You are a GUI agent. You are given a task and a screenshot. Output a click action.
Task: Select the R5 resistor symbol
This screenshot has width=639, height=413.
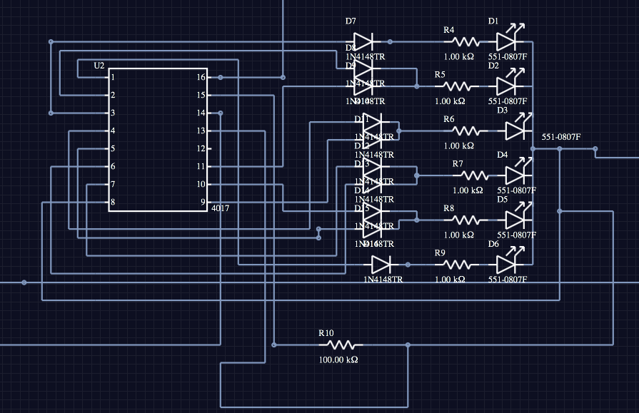457,86
